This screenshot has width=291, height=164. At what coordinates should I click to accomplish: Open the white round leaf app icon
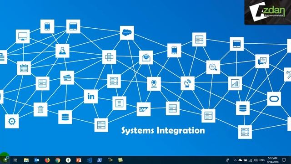click(x=68, y=160)
